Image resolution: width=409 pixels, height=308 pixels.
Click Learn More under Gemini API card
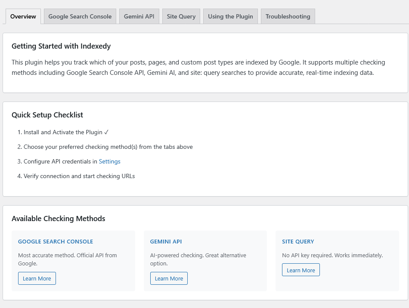(169, 278)
